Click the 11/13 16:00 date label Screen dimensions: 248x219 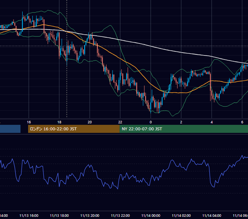(x=29, y=215)
